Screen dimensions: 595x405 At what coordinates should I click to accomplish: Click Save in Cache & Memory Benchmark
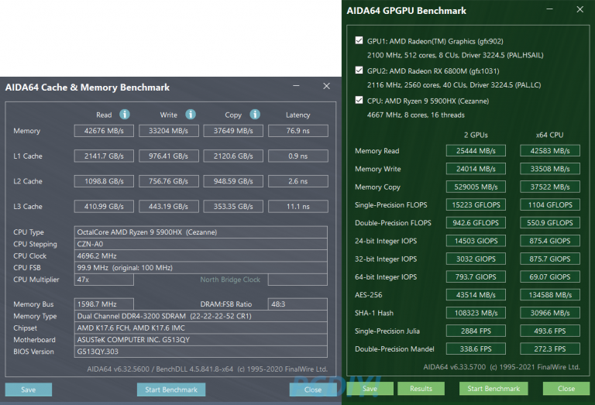pos(29,390)
